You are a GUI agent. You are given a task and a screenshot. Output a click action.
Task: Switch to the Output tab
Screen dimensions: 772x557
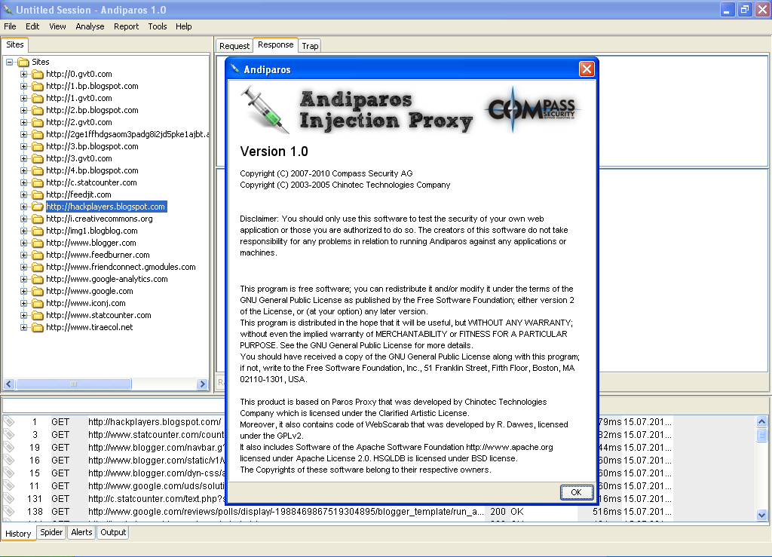[x=112, y=532]
